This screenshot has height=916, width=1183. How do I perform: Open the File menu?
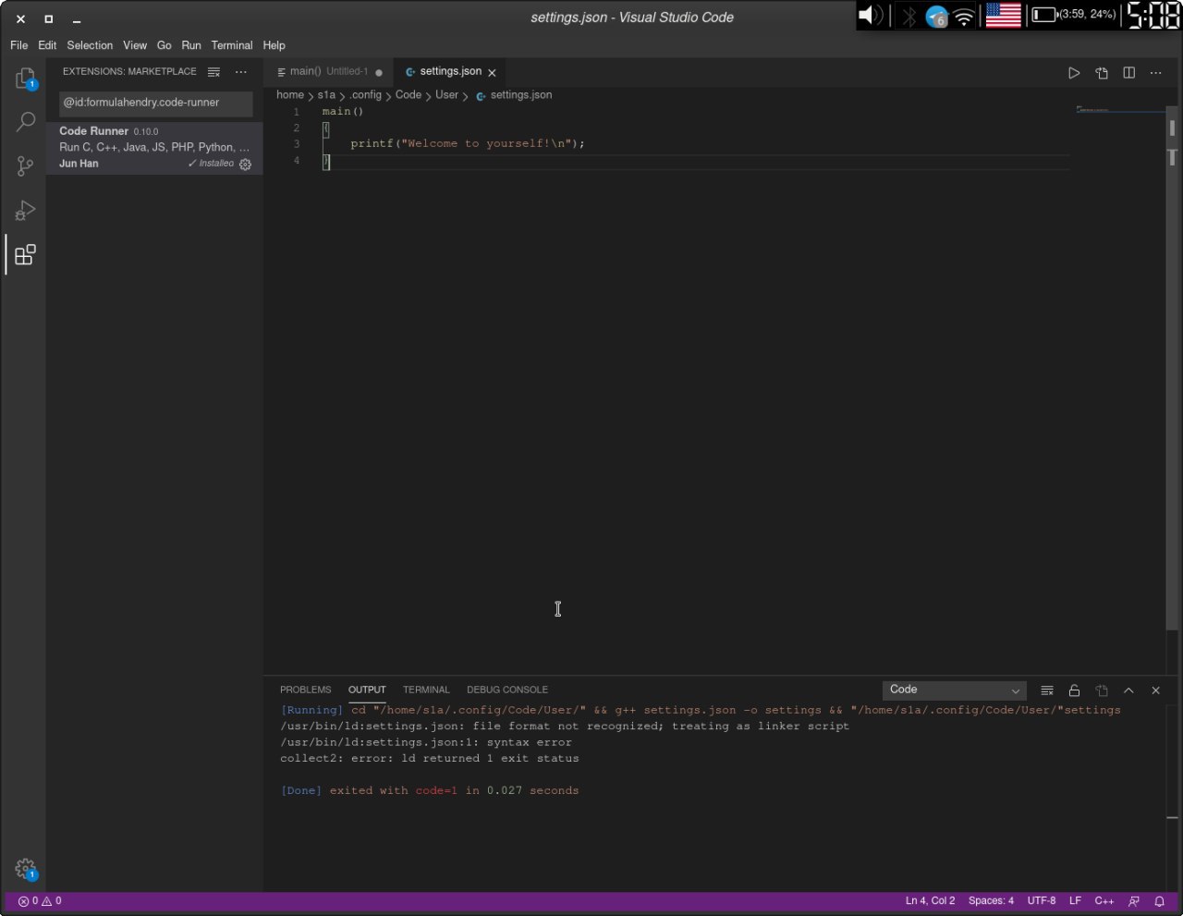[18, 45]
